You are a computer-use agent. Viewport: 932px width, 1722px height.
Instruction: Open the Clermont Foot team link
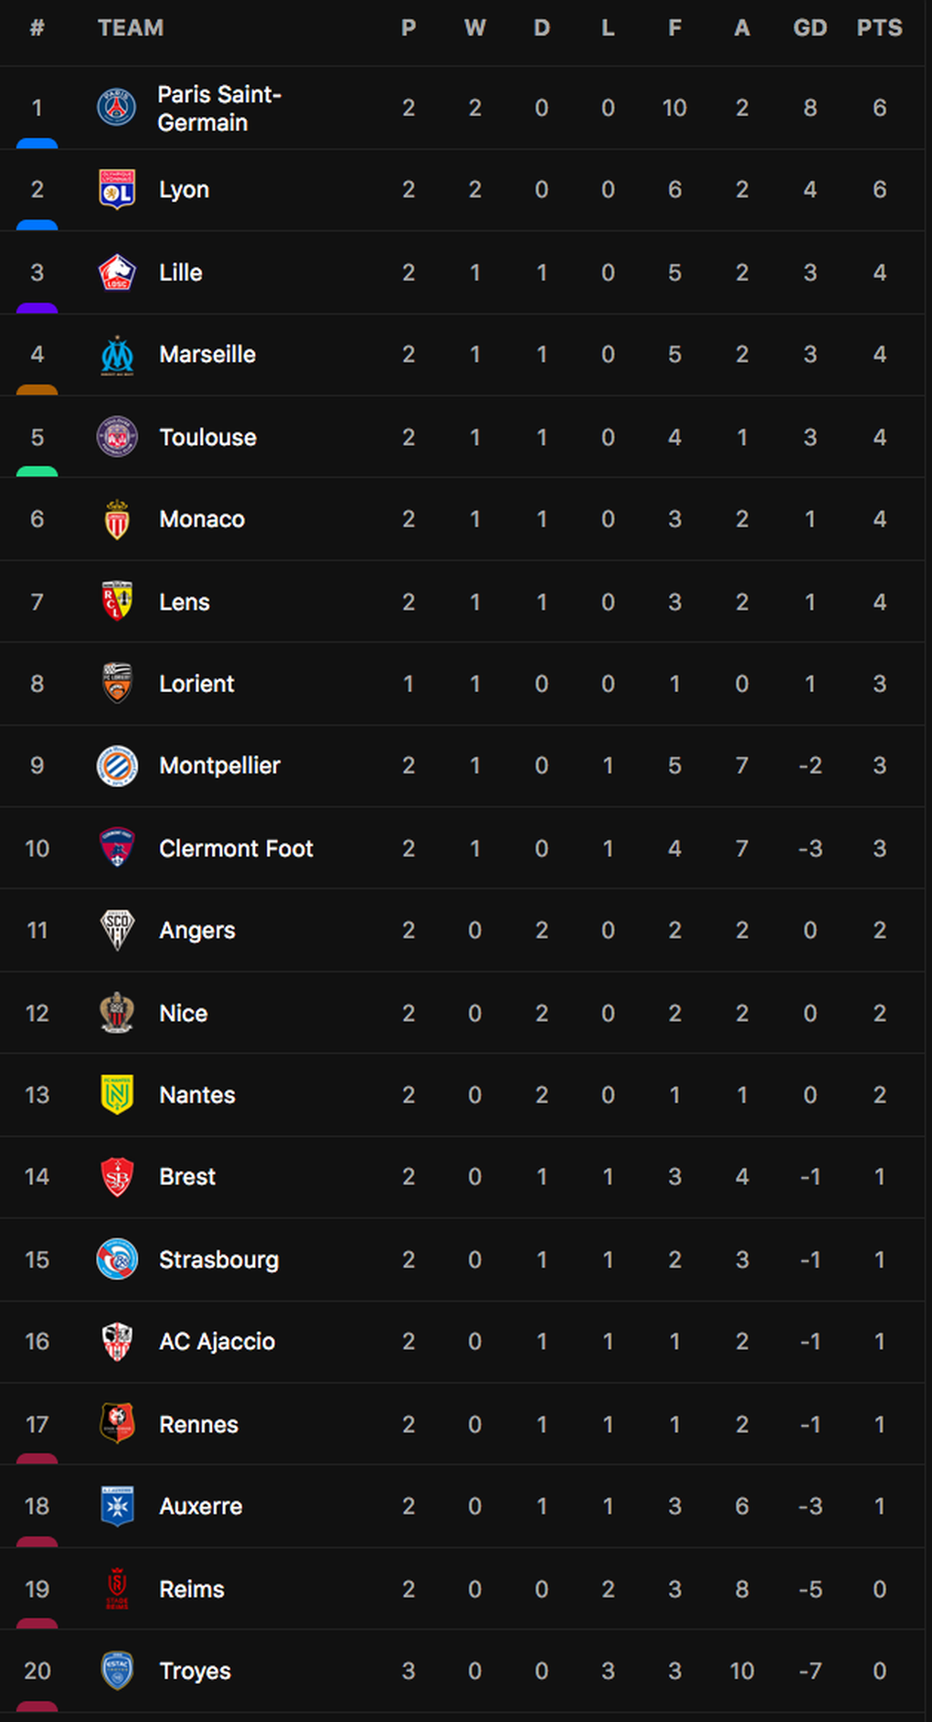236,848
